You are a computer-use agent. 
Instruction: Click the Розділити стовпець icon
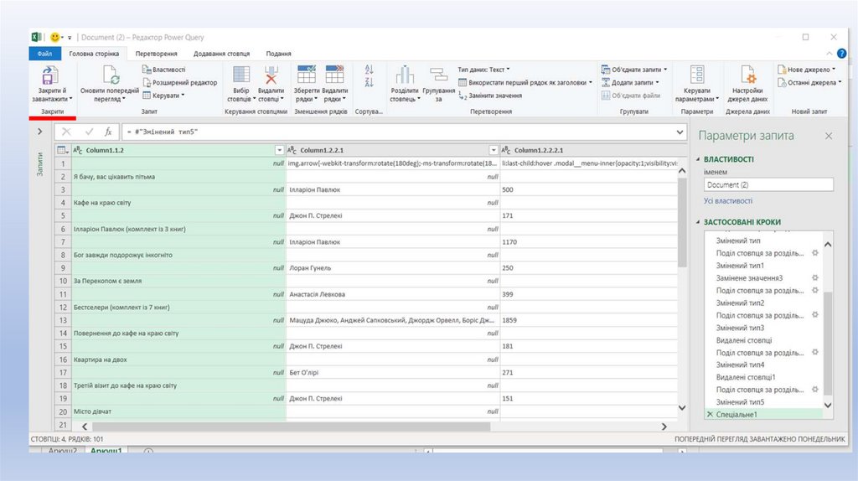pos(405,76)
